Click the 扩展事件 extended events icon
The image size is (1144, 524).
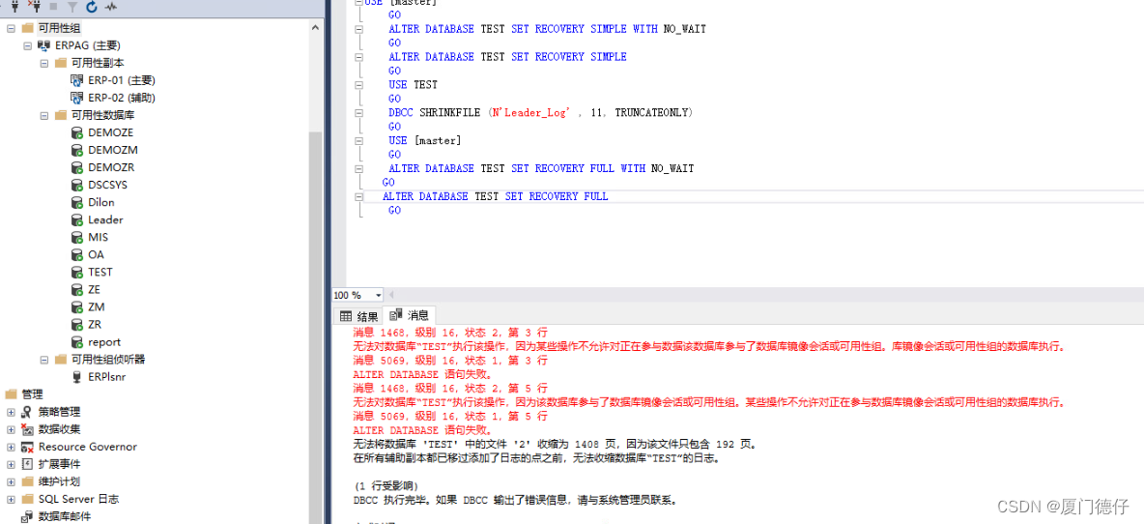(x=27, y=465)
